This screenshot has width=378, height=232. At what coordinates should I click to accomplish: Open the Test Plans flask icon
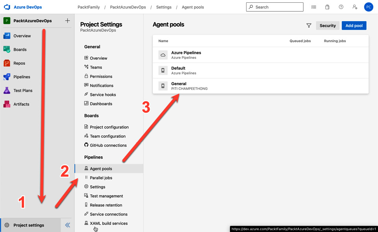[x=7, y=91]
